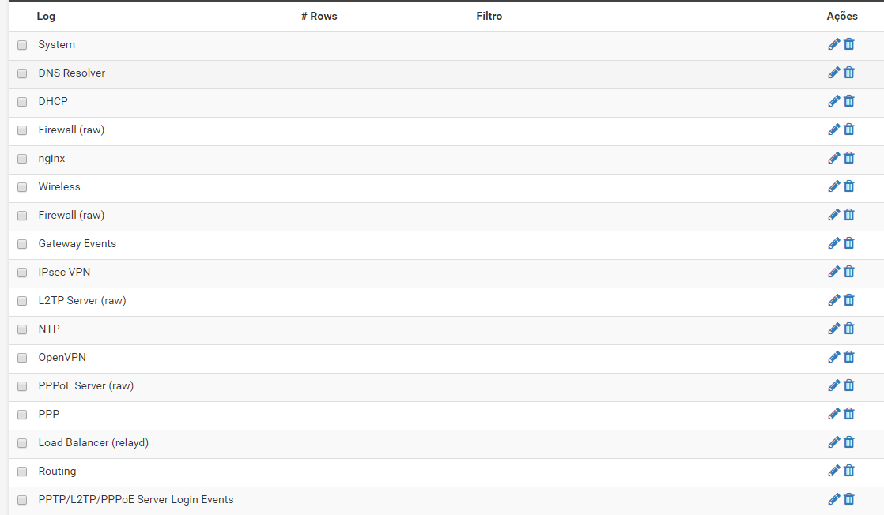This screenshot has width=884, height=515.
Task: Delete the DNS Resolver log entry
Action: [849, 73]
